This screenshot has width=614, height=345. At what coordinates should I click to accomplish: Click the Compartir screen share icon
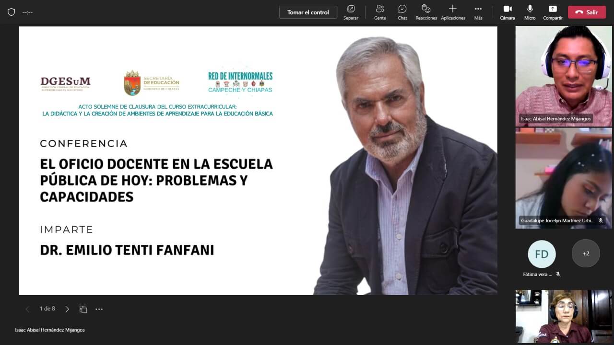tap(553, 9)
